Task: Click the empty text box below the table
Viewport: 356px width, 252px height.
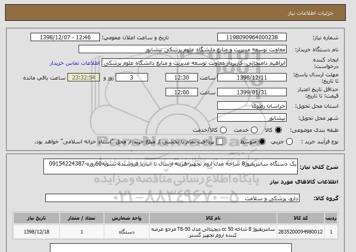Action: point(171,248)
